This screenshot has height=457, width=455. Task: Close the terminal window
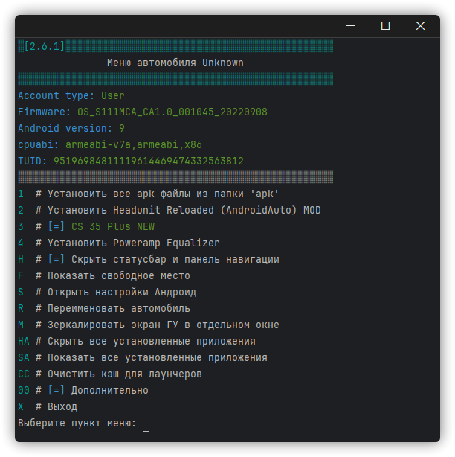(x=420, y=25)
